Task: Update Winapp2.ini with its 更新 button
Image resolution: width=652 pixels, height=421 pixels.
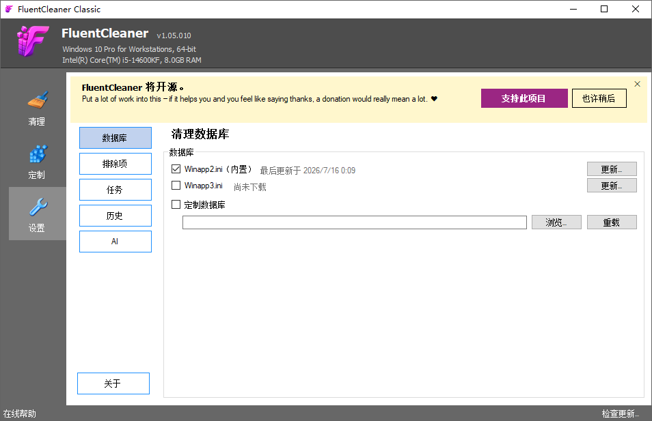Action: click(612, 169)
